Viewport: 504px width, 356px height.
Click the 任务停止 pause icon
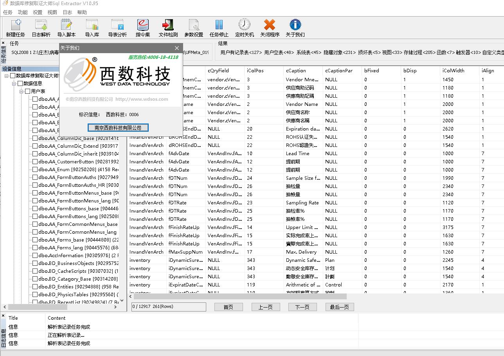tap(219, 28)
